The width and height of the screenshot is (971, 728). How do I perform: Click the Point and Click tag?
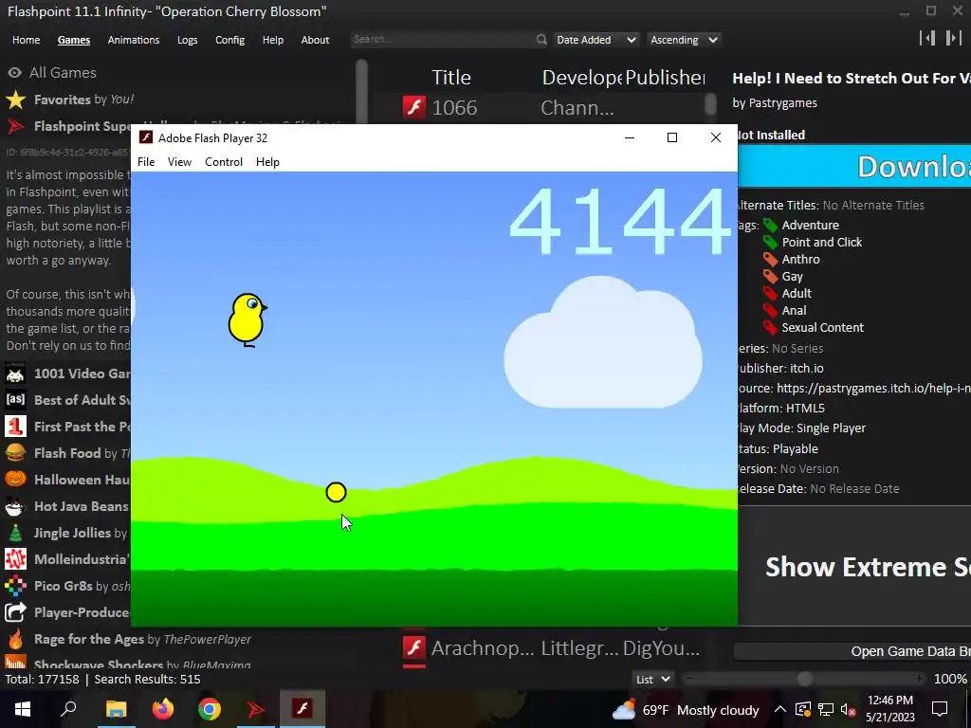point(822,242)
